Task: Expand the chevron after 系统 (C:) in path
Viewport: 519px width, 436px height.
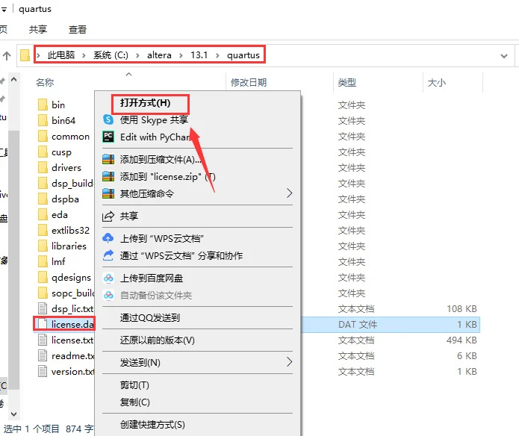Action: 137,55
